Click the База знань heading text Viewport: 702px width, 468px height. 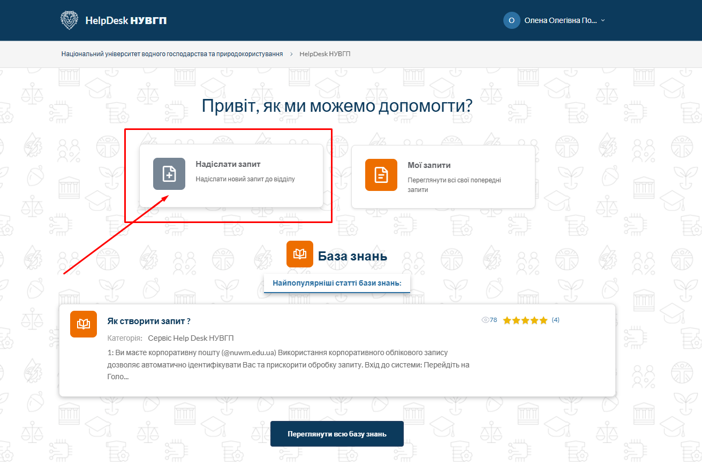click(x=352, y=256)
